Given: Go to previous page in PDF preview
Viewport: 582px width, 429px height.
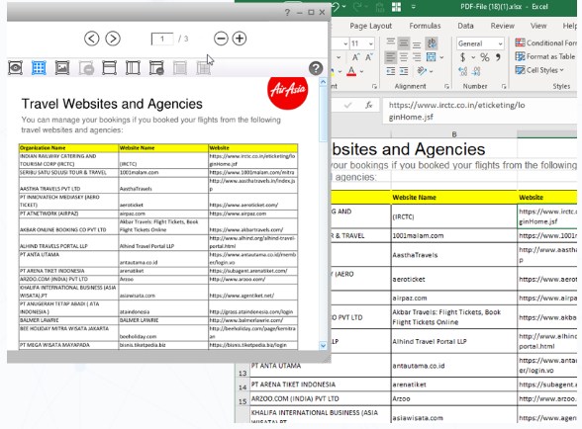Looking at the screenshot, I should tap(92, 39).
